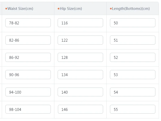Focus the Waist Size field reading 90-96
Viewport: 161px width, 121px height.
click(28, 75)
